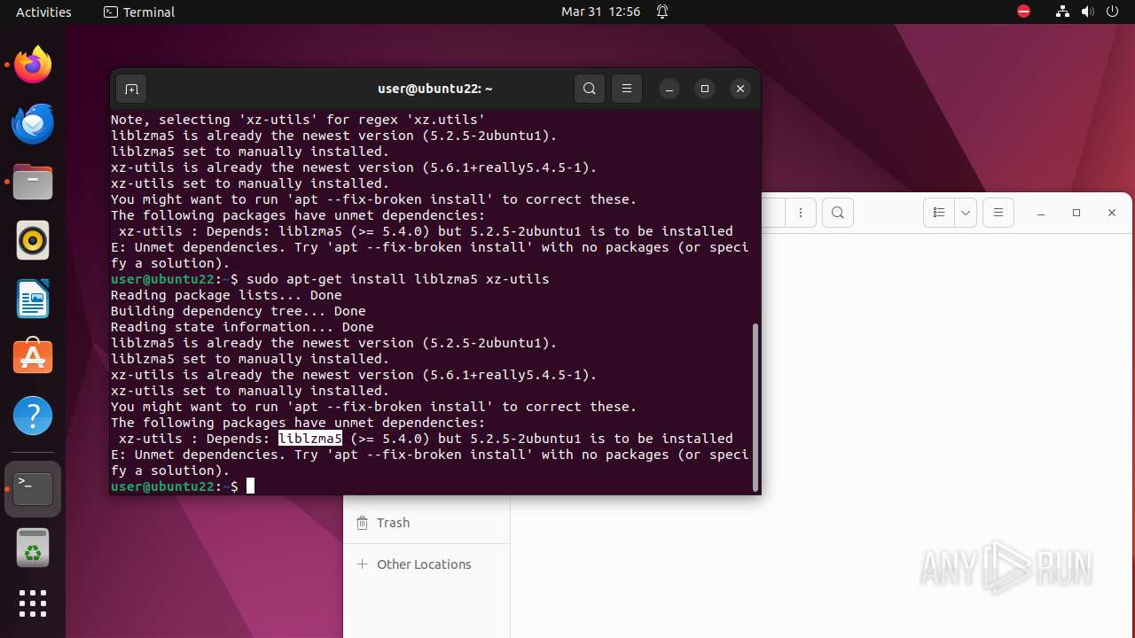Click 'sudo apt-get install liblzma5 xz-utils' line

coord(397,279)
